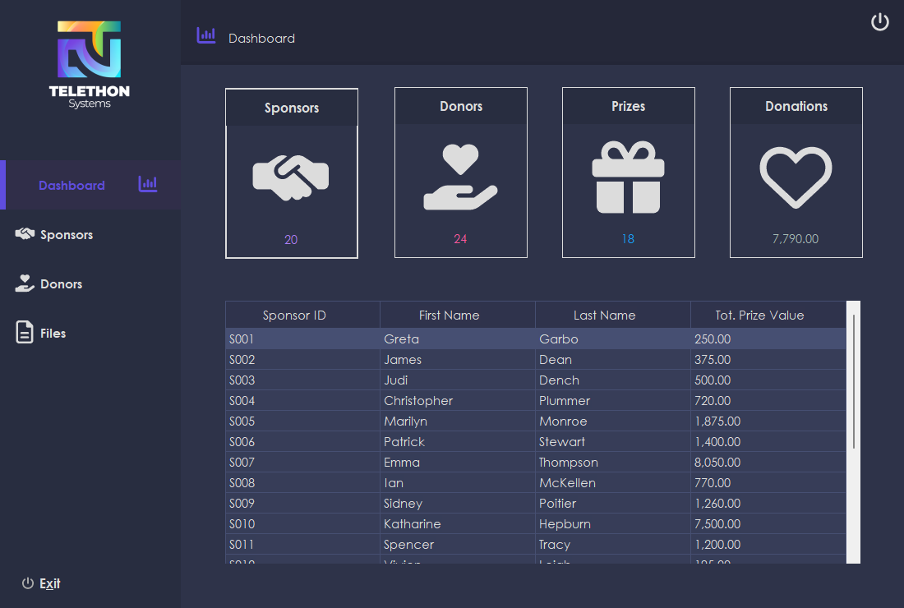Click the Telethon Systems logo

click(89, 64)
